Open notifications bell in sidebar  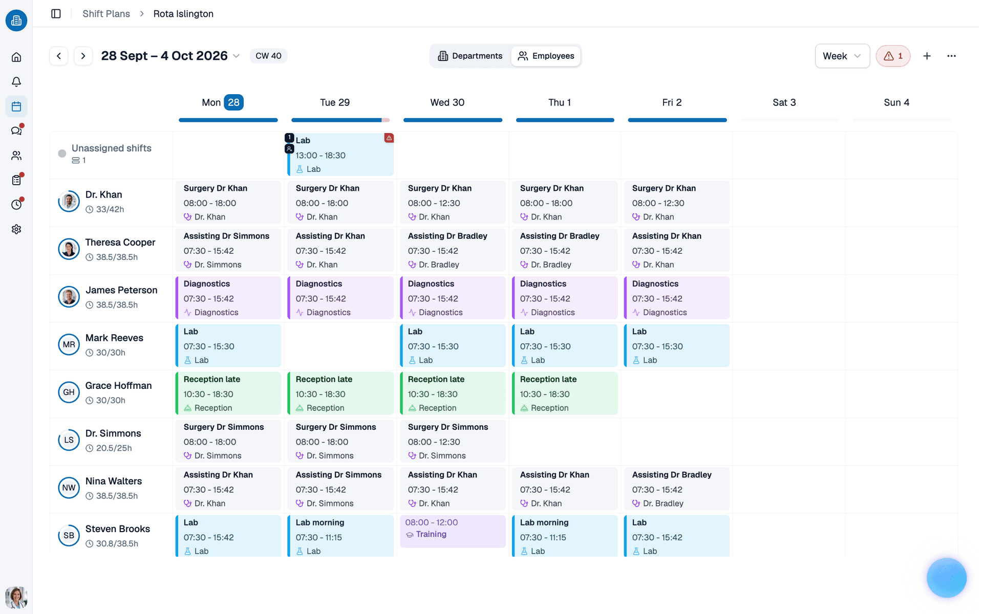point(16,82)
